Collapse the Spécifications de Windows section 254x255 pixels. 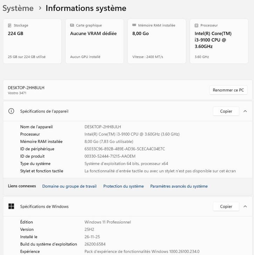click(245, 206)
